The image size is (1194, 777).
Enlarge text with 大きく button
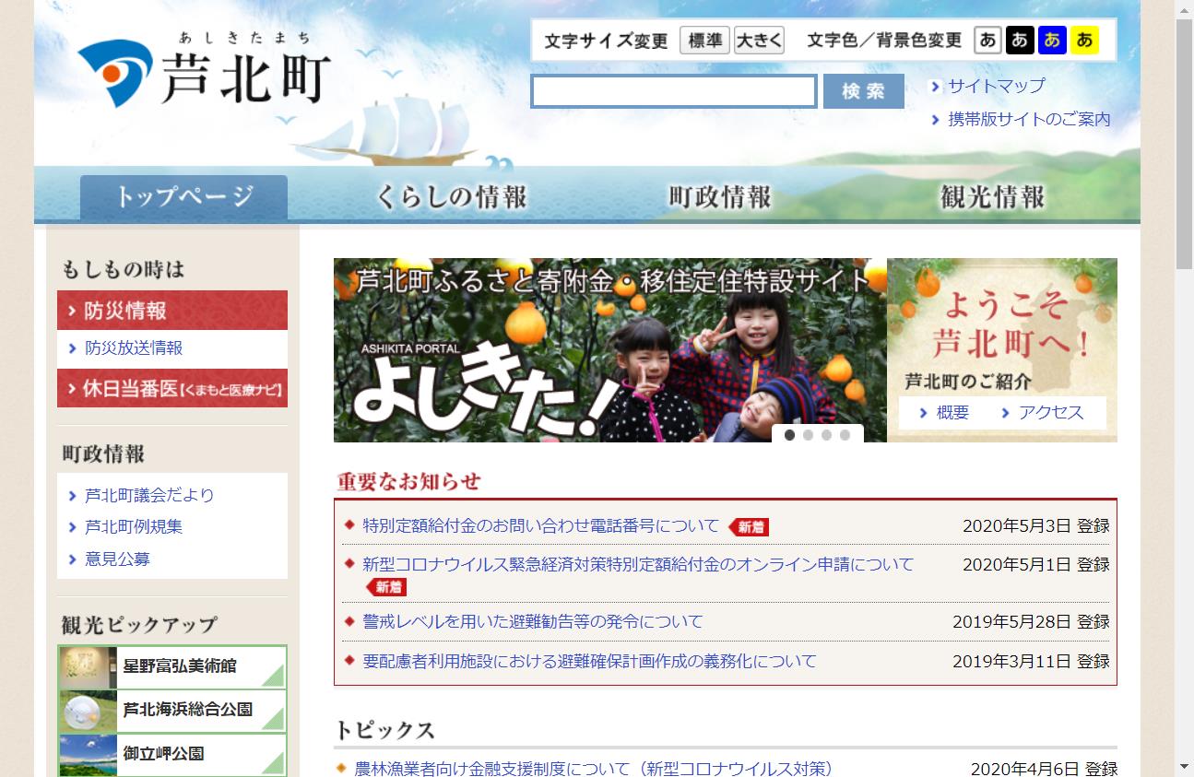pos(759,41)
